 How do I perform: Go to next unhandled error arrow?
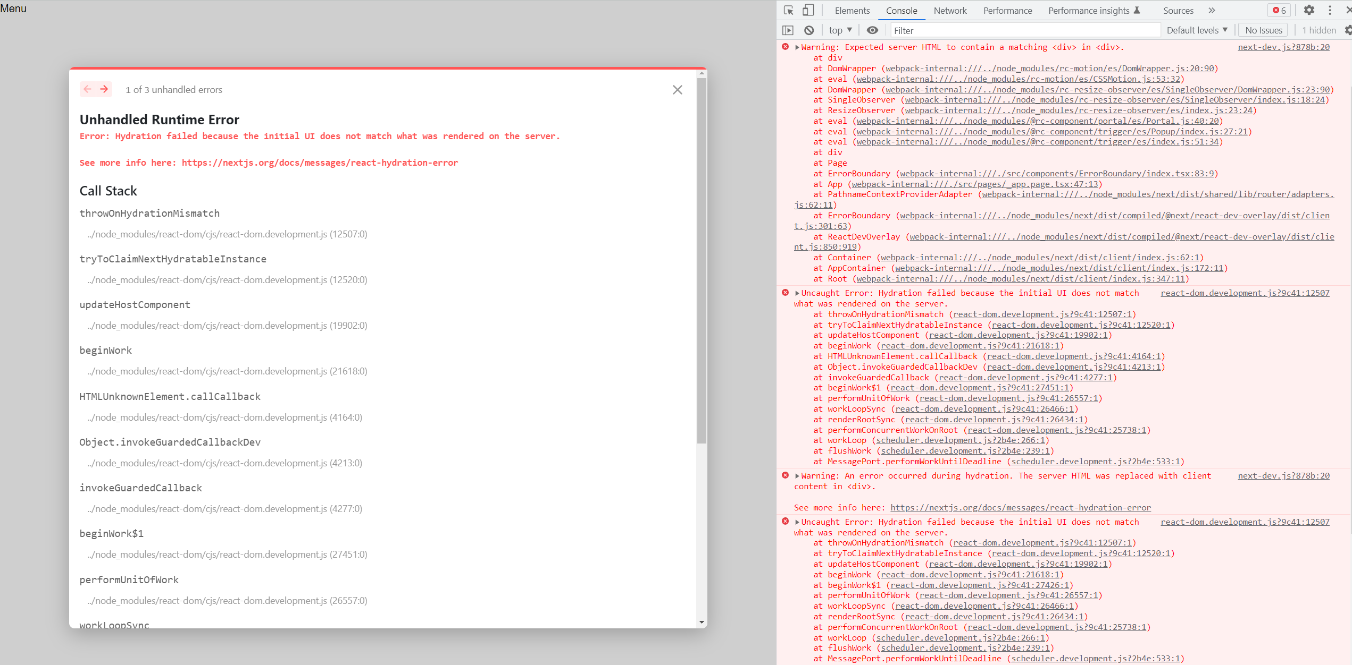[x=104, y=89]
